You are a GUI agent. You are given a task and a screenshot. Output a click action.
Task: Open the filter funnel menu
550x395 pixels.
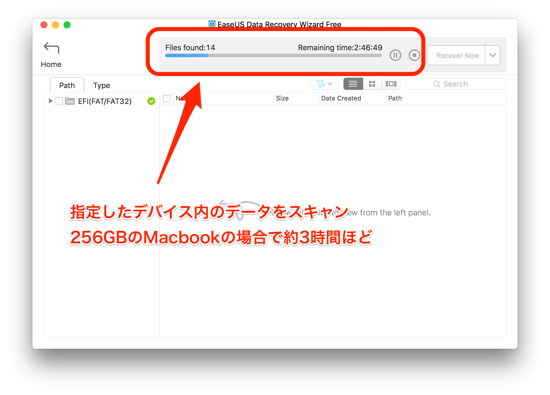tap(324, 84)
